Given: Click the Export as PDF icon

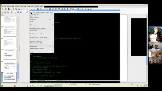Looking at the screenshot, I should (13, 9).
